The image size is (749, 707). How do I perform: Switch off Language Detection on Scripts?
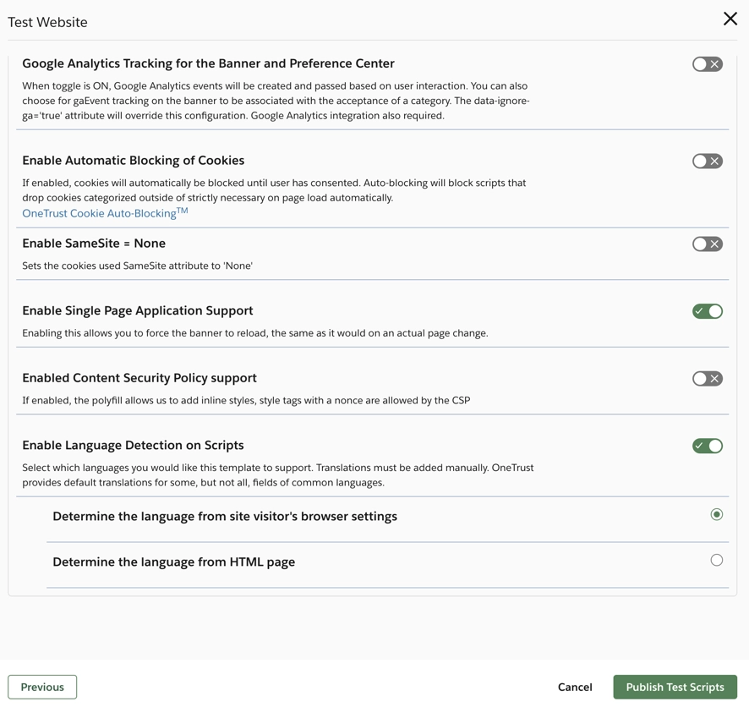707,447
